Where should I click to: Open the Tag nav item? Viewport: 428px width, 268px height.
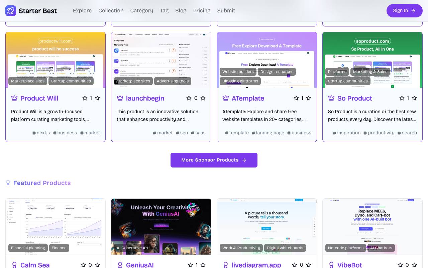164,11
